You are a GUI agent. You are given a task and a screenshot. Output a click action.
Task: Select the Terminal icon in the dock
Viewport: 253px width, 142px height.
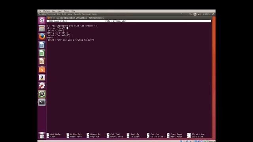point(42,102)
